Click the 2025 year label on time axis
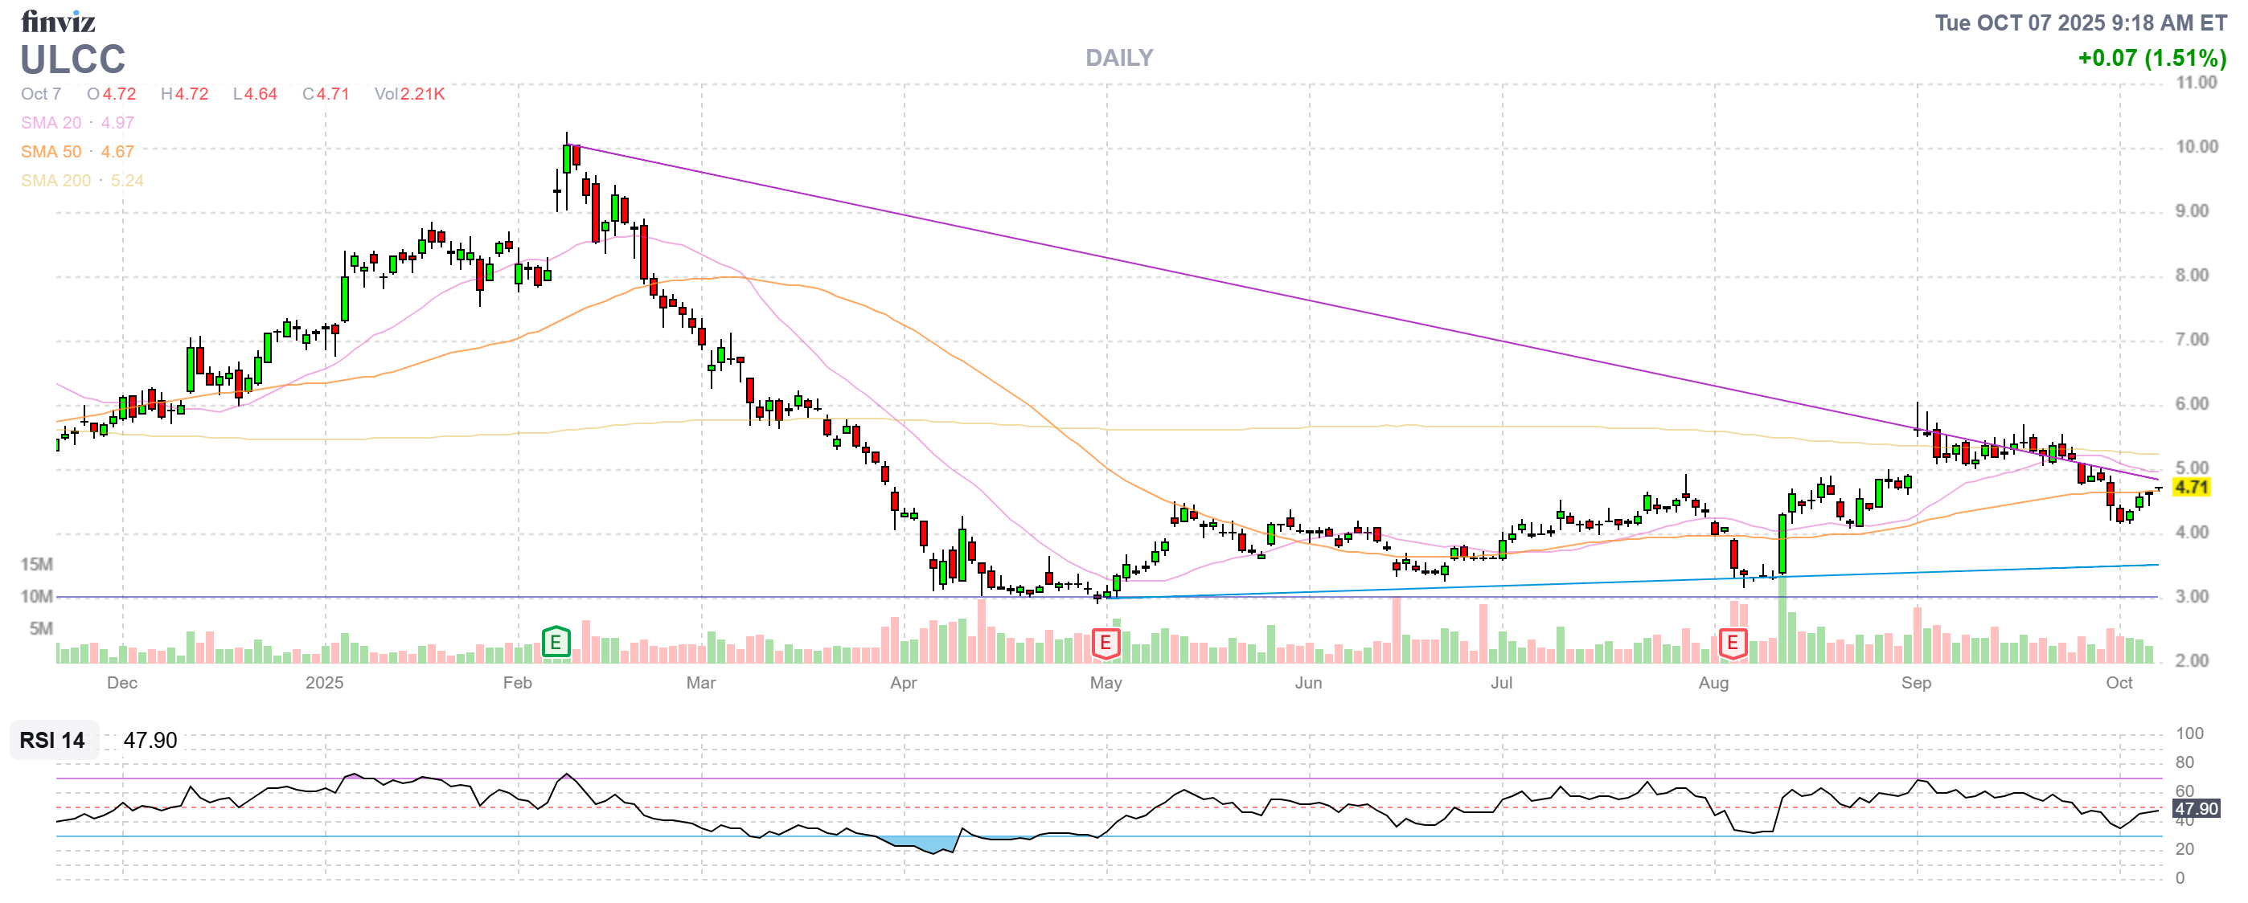Screen dimensions: 2248x903 coord(324,683)
